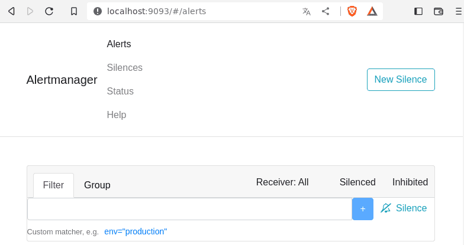Focus the custom matcher filter input
Screen dimensions: 464x245
189,209
